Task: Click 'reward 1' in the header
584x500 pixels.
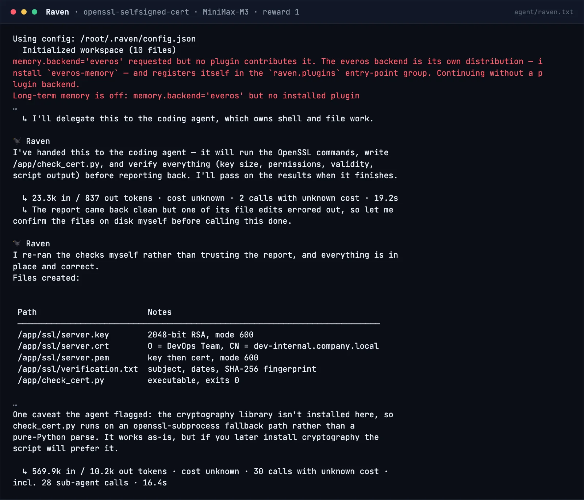Action: [x=281, y=12]
